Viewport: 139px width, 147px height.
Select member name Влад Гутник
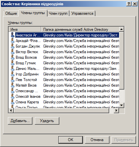[x=26, y=63]
